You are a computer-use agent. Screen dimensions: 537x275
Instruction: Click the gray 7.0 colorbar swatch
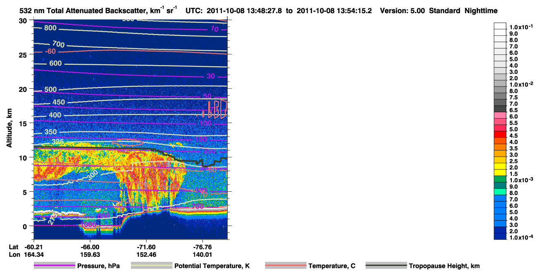500,103
